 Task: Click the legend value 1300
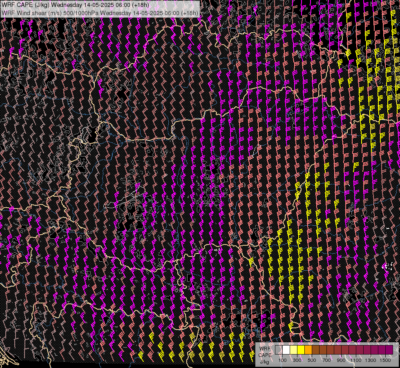tap(371, 360)
